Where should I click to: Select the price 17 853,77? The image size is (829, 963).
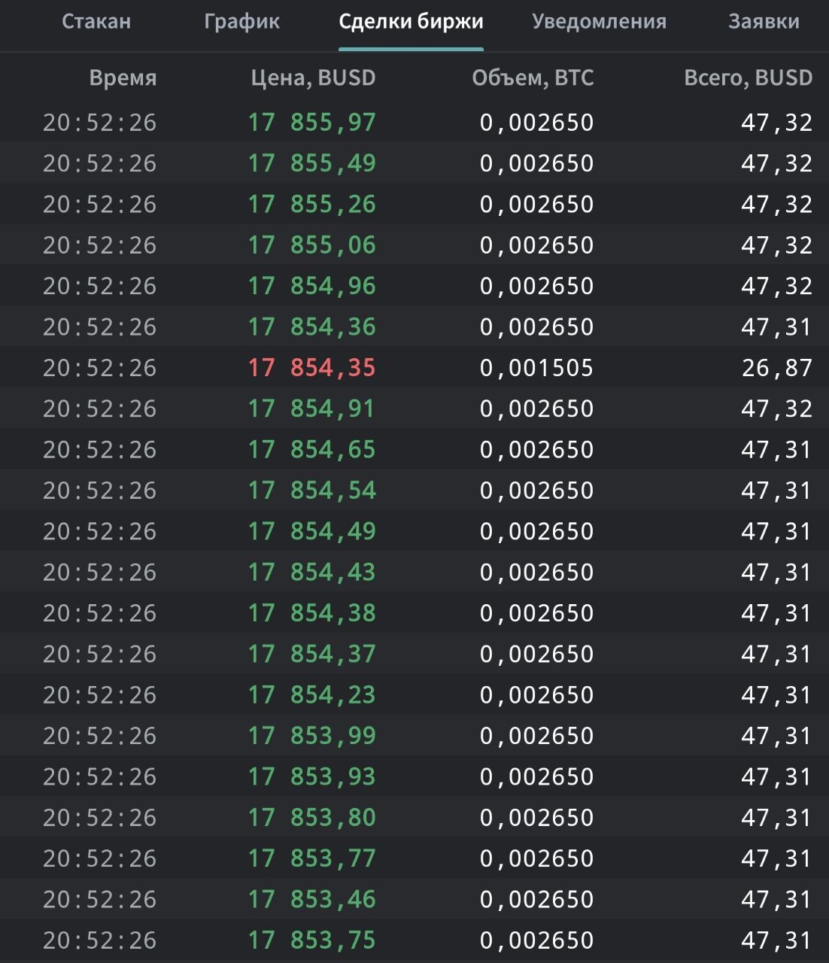(312, 858)
